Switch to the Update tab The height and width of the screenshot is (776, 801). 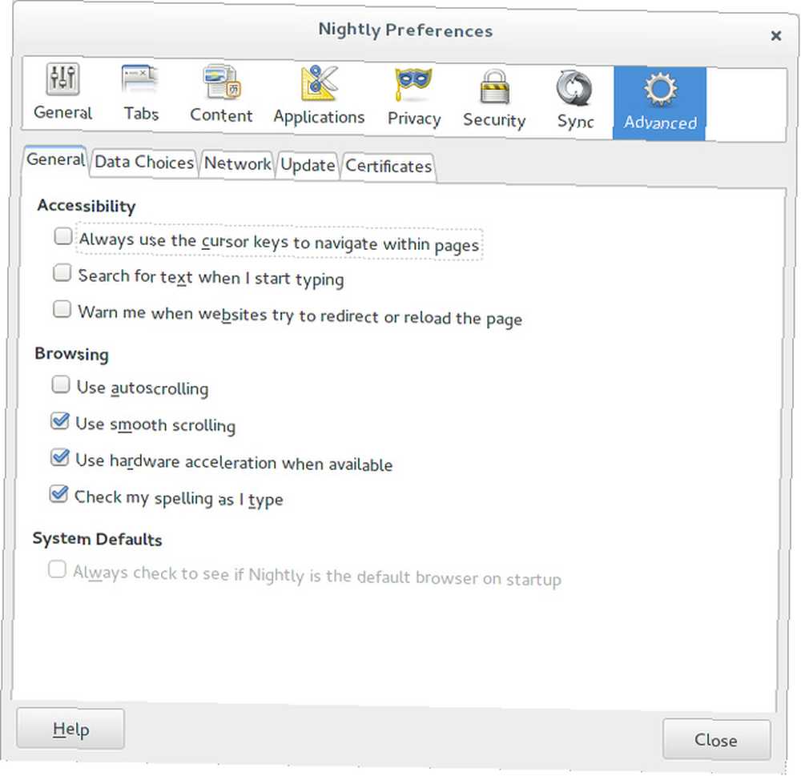coord(308,166)
